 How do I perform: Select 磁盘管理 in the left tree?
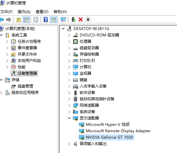(x=25, y=86)
